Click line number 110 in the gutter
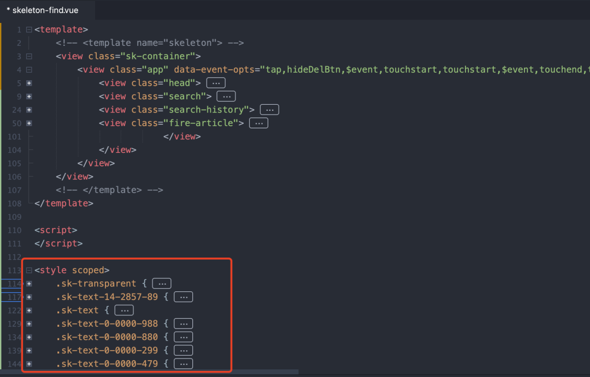This screenshot has height=377, width=590. [14, 230]
